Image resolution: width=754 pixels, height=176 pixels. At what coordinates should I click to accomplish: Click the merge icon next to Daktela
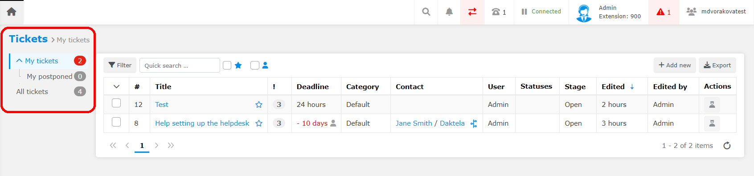click(x=474, y=123)
